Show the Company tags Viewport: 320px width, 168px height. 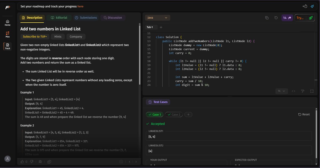(x=76, y=37)
